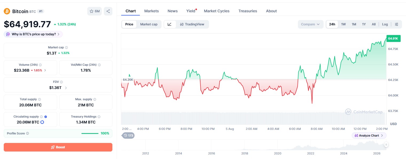Expand the Volume (24h) chevron
The image size is (406, 159).
[x=45, y=70]
